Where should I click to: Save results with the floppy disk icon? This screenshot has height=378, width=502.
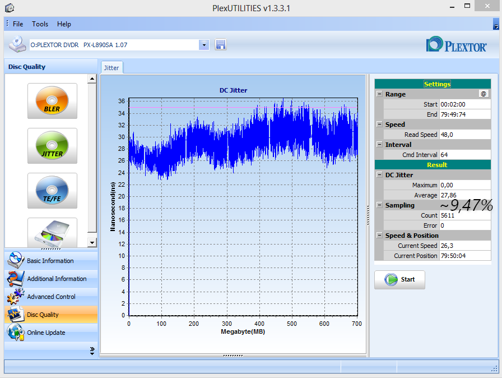click(x=221, y=44)
